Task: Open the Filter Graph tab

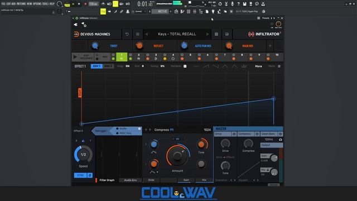Action: point(107,180)
